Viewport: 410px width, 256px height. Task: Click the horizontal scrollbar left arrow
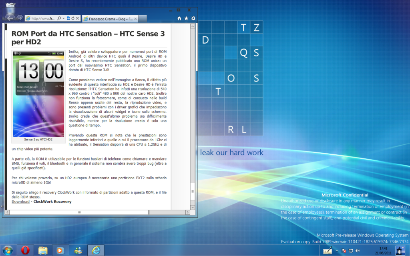(x=7, y=212)
